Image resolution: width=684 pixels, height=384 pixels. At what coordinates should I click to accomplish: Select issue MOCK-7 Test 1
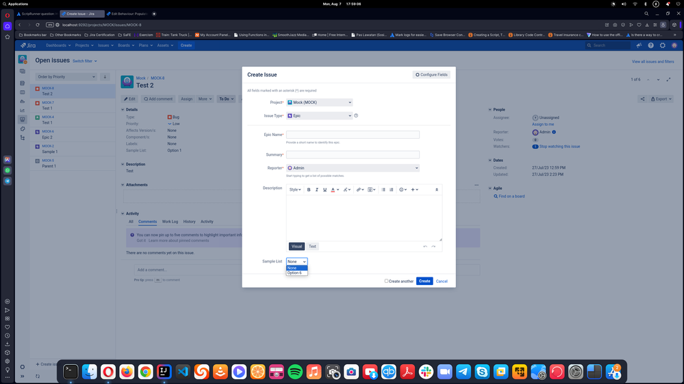pos(73,105)
